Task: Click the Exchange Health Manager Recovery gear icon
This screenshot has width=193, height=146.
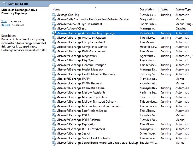Action: click(x=54, y=74)
